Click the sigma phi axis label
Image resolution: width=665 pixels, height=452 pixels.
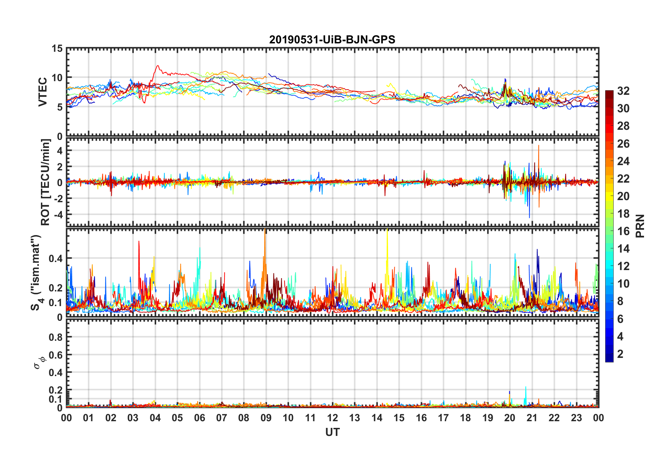pos(39,363)
